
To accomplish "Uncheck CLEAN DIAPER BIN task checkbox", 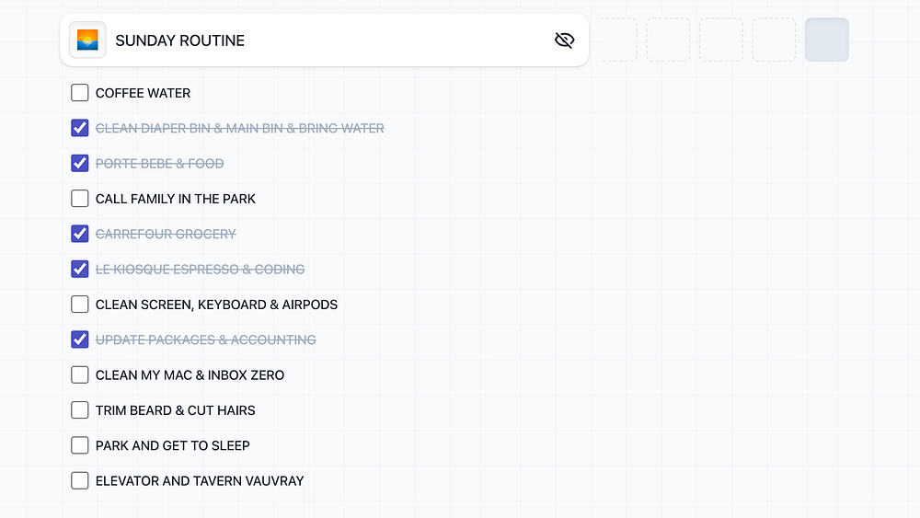I will click(80, 128).
